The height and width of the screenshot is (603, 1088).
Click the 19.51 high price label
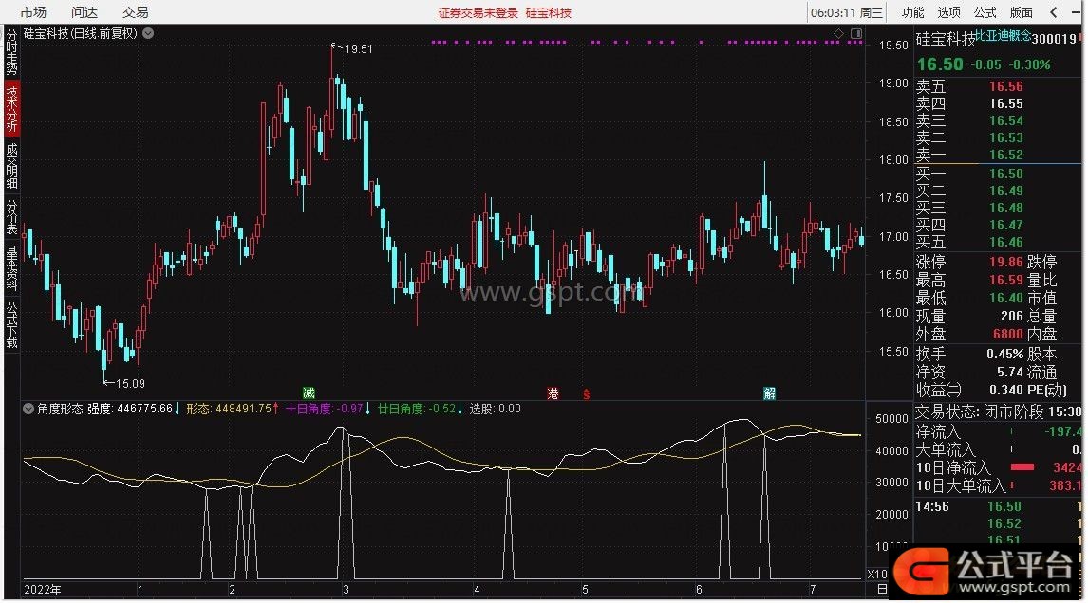click(358, 49)
